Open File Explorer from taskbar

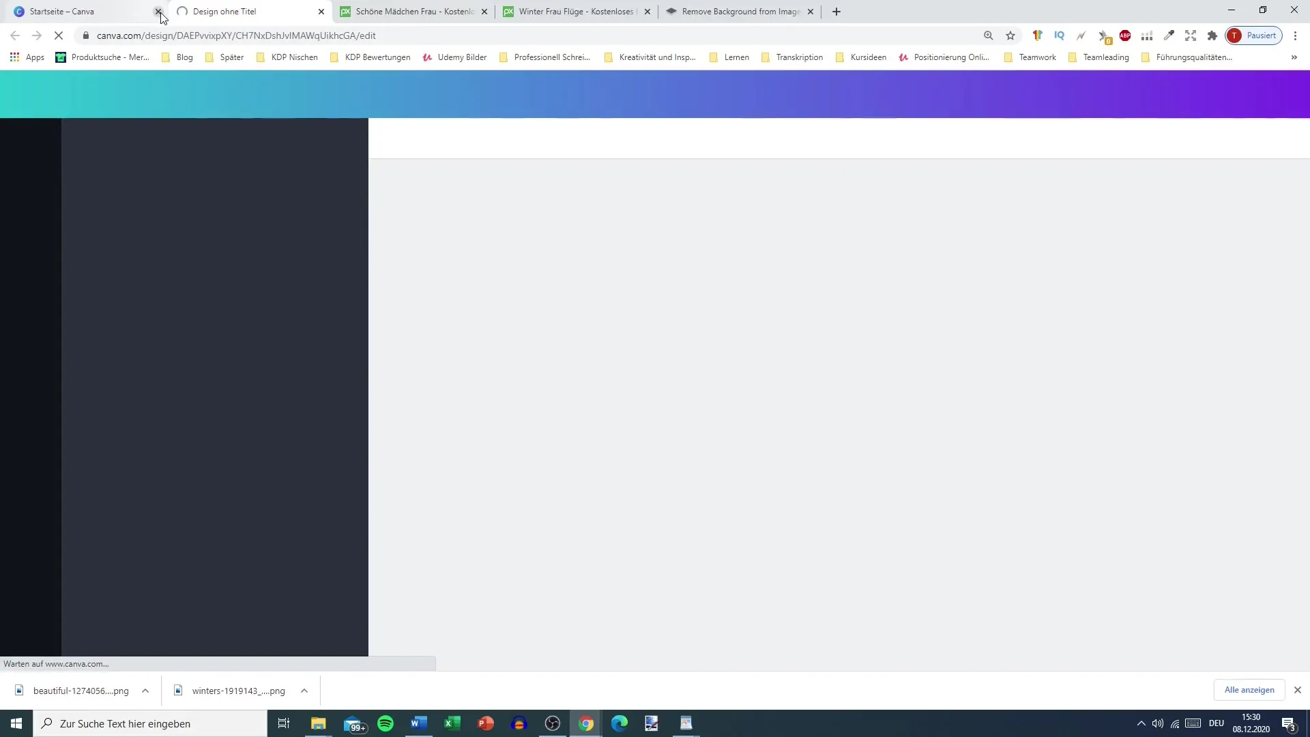pyautogui.click(x=319, y=723)
